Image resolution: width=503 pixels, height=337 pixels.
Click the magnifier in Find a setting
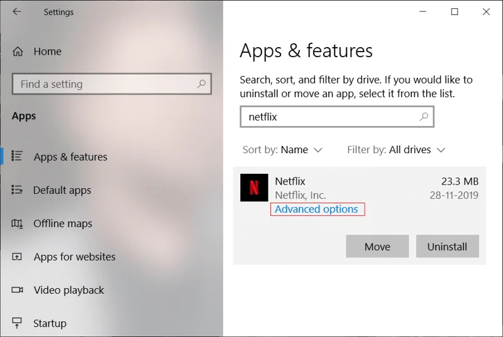[x=201, y=84]
